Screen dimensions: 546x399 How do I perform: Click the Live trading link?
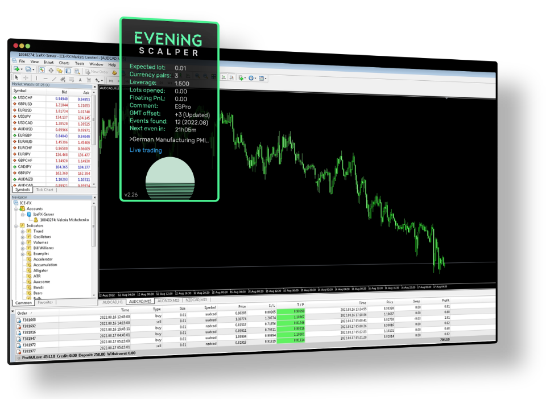coord(146,150)
